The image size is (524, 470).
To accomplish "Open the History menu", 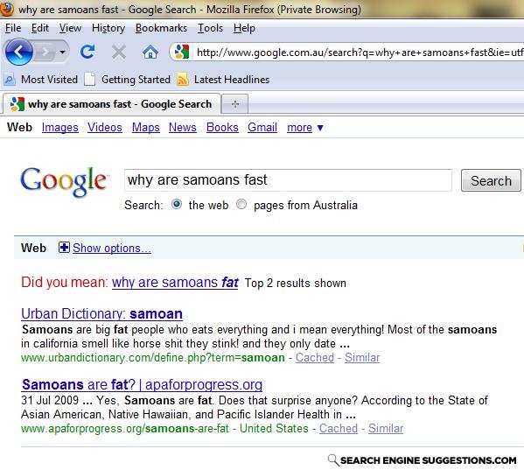I will [x=108, y=28].
